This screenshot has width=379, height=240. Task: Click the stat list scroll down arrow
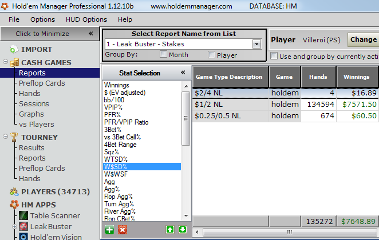pyautogui.click(x=186, y=216)
